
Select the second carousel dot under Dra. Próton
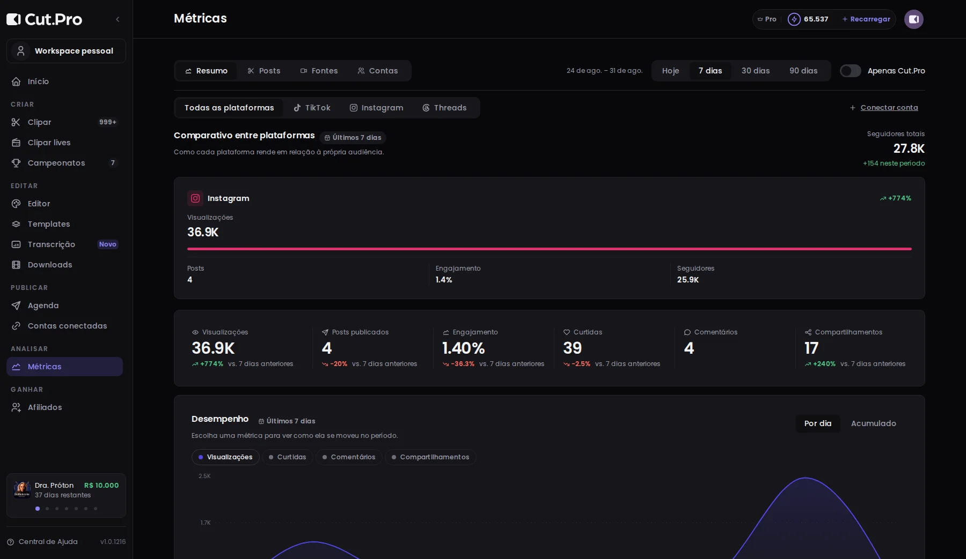[47, 509]
